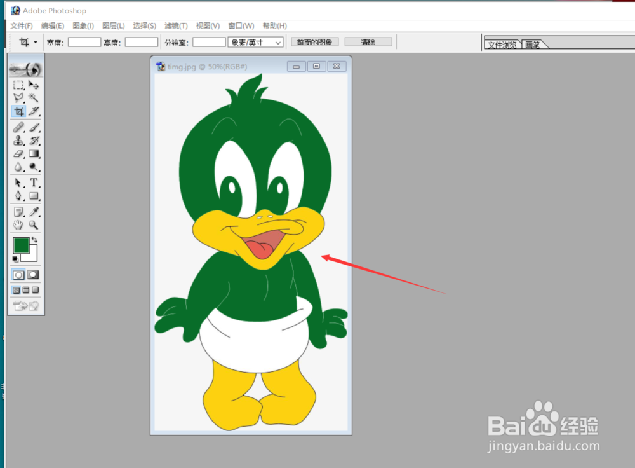Select the Gradient tool
Viewport: 635px width, 468px height.
[x=34, y=154]
